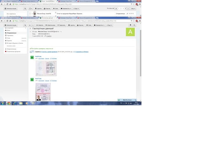
Task: Filter by 'Отмеченные флажком' in the sidebar
Action: point(13,51)
